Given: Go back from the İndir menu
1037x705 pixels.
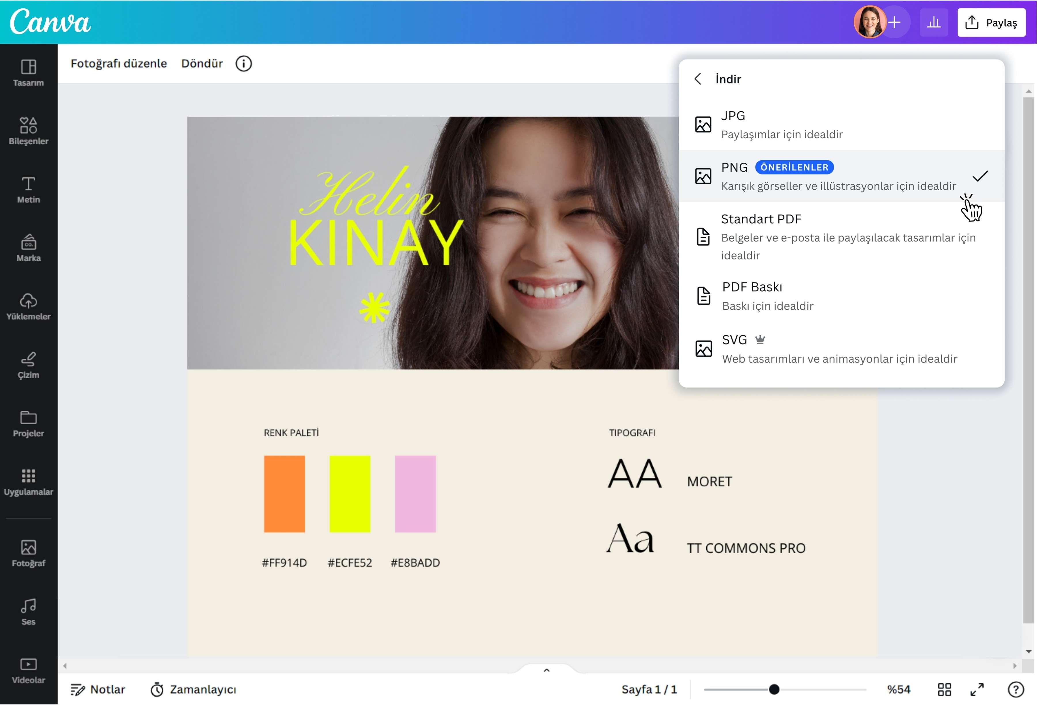Looking at the screenshot, I should click(x=698, y=79).
